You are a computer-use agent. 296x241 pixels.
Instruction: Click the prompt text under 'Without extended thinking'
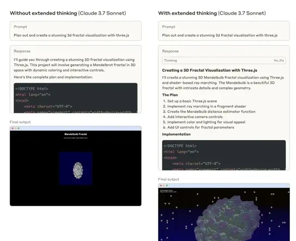click(x=71, y=35)
